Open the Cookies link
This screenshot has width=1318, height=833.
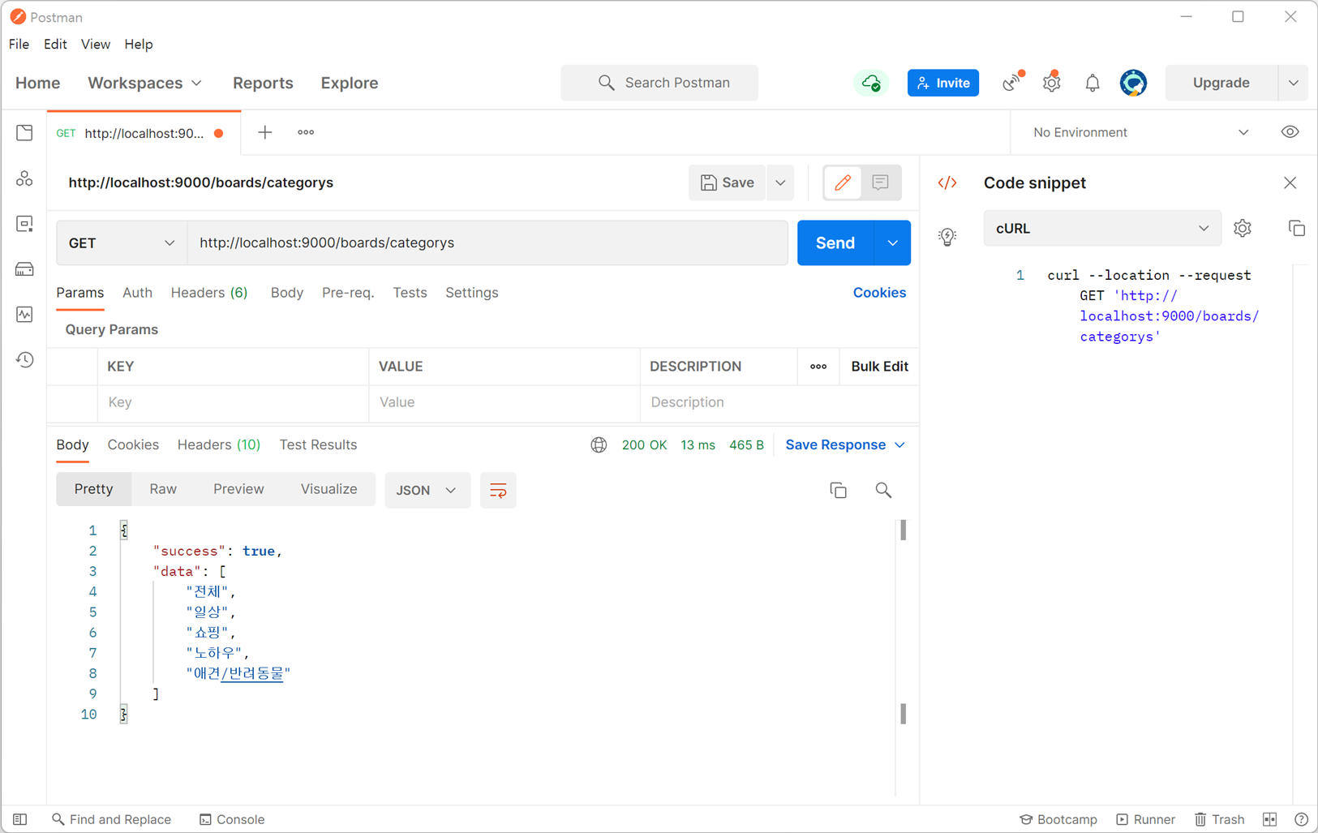pyautogui.click(x=879, y=293)
